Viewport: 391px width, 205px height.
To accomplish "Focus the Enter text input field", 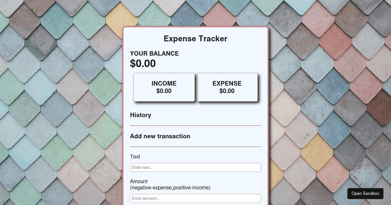I will coord(195,167).
